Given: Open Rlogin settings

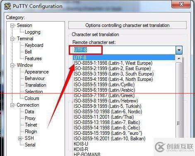Looking at the screenshot, I should click(31, 132).
